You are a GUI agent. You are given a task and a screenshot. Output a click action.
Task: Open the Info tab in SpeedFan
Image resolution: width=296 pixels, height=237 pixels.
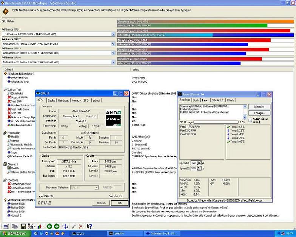(205, 100)
